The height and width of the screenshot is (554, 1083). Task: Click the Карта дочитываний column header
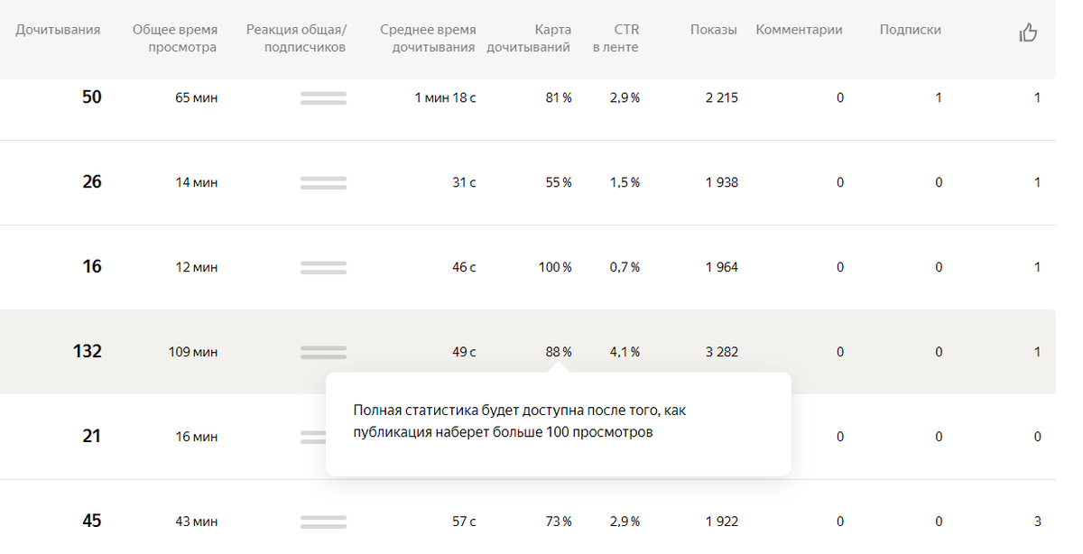coord(529,39)
